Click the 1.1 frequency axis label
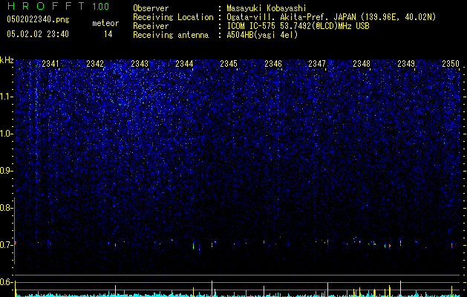 [6, 97]
